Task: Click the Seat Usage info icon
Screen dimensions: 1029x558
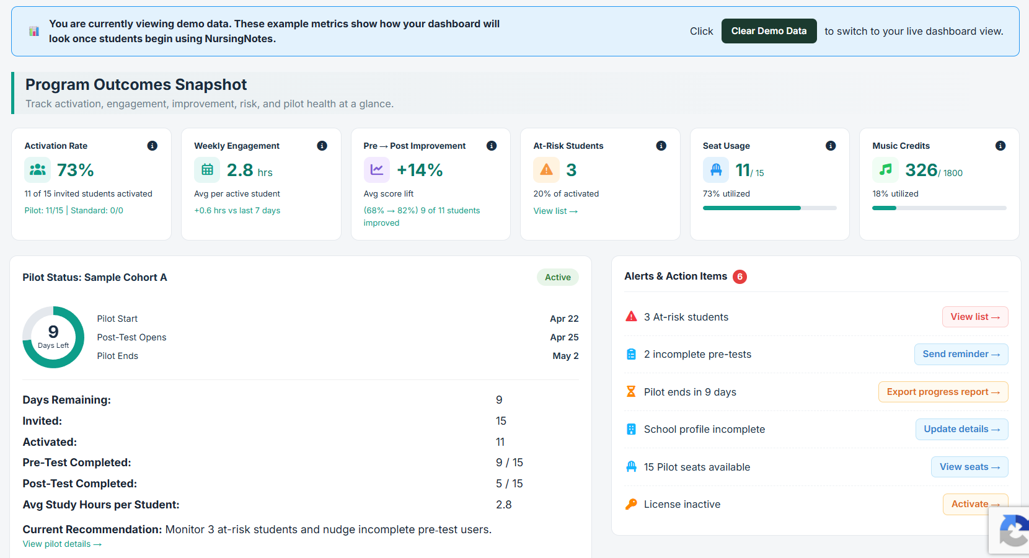Action: coord(831,146)
